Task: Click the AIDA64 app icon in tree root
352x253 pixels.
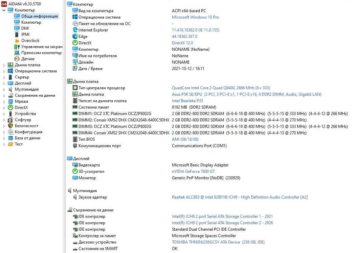Action: (4, 4)
